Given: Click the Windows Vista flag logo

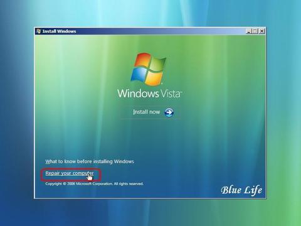Looking at the screenshot, I should pyautogui.click(x=149, y=69).
